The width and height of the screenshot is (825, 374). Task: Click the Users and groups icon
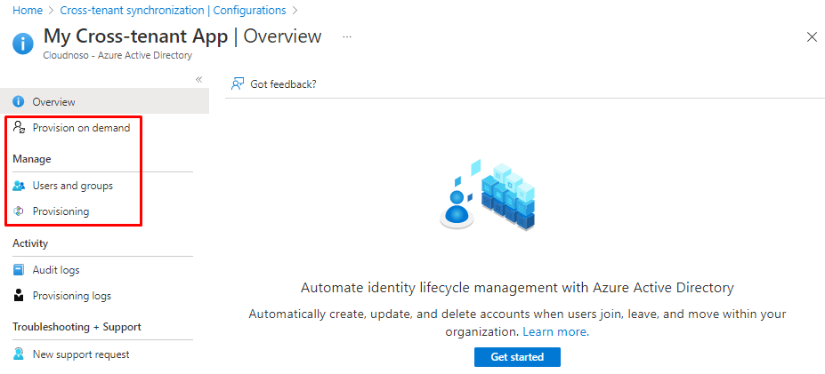pos(19,186)
